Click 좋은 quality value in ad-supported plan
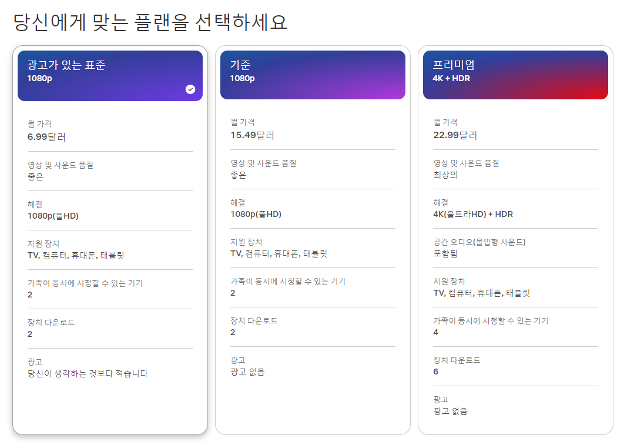The image size is (624, 445). pos(35,176)
